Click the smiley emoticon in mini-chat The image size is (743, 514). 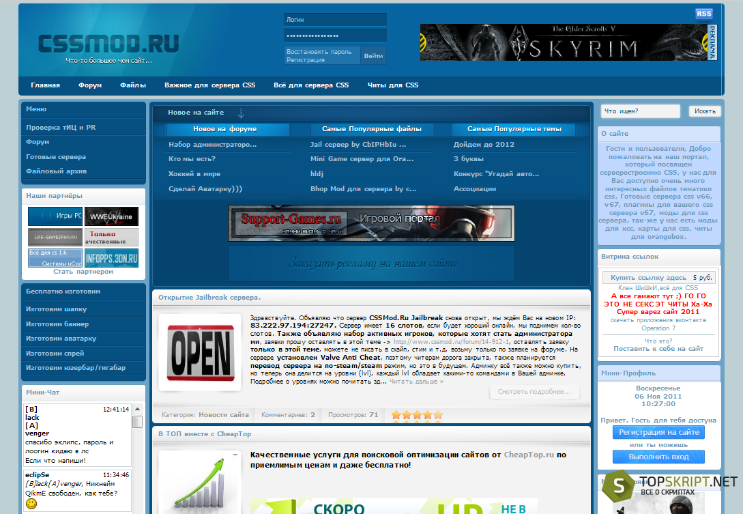31,503
